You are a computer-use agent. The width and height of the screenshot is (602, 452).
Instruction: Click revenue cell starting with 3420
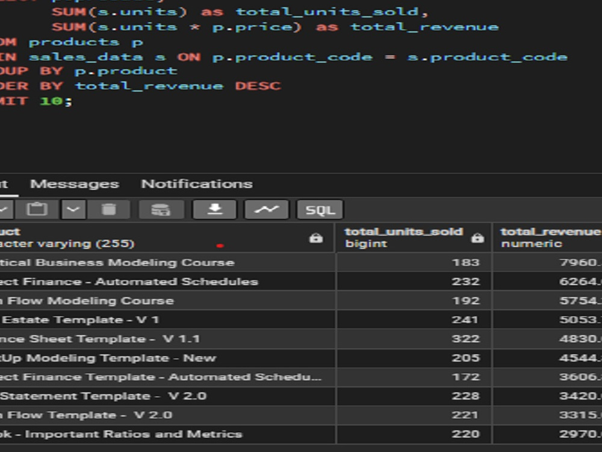click(x=548, y=396)
